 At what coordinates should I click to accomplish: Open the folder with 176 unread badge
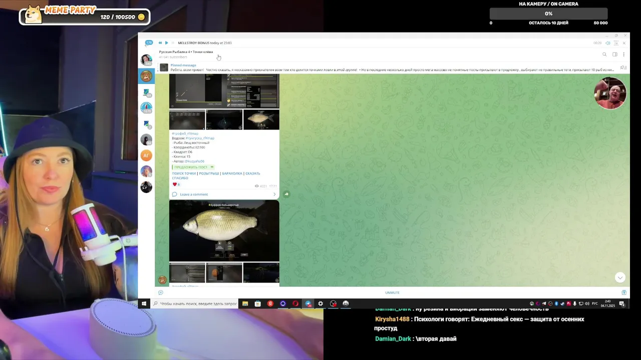(x=149, y=43)
